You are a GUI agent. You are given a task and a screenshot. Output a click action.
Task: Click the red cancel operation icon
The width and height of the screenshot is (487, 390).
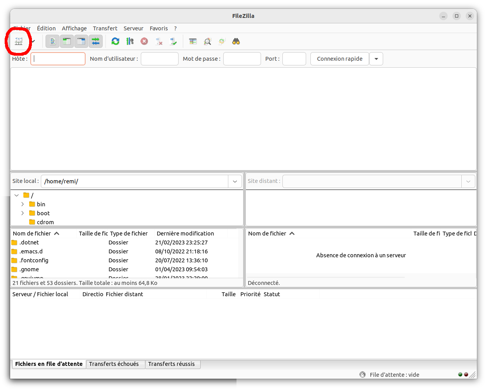(144, 41)
